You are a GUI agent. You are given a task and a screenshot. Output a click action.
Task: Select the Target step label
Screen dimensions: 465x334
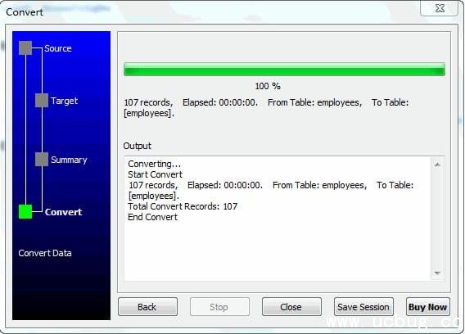[64, 101]
